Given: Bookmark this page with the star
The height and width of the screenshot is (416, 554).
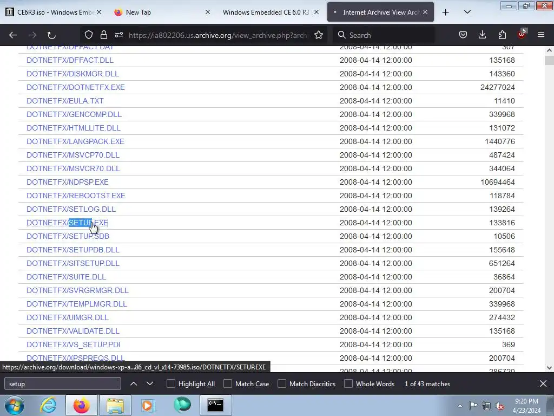Looking at the screenshot, I should tap(319, 35).
